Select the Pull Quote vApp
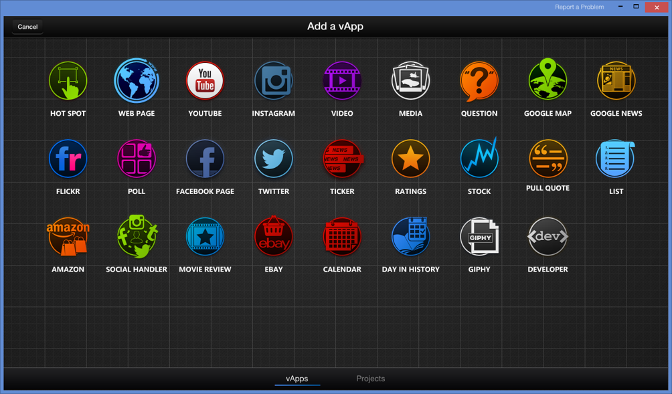 548,158
